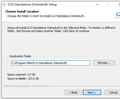Open the Browse... folder picker
The width and height of the screenshot is (120, 99).
tap(104, 63)
